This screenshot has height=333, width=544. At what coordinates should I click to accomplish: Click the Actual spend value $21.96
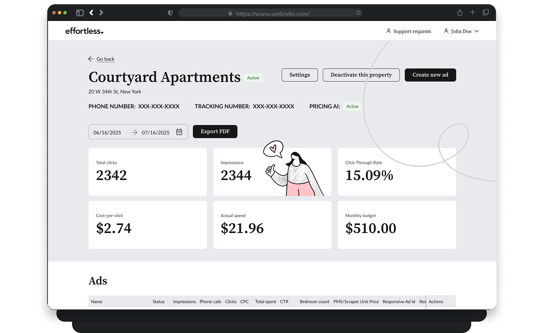coord(242,228)
